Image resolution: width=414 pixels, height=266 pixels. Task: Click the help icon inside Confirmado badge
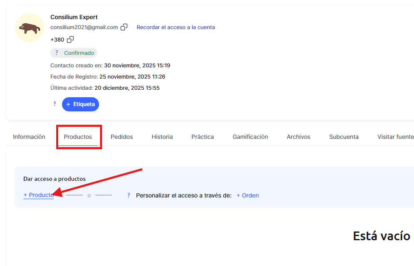click(57, 53)
